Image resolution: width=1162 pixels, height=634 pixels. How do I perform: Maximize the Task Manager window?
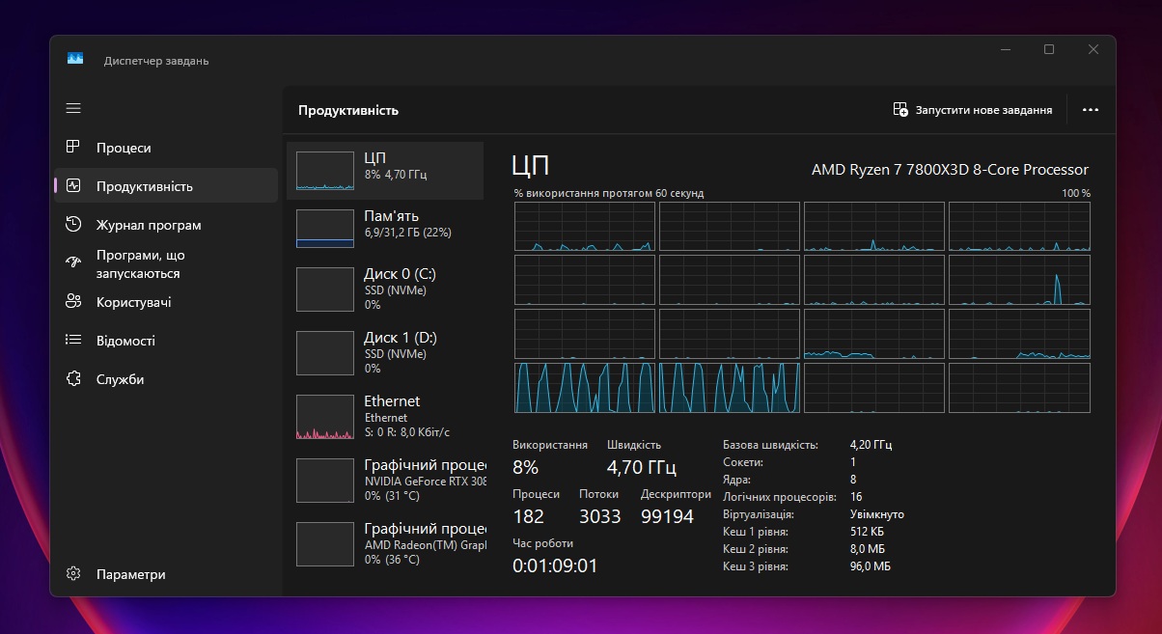1049,49
